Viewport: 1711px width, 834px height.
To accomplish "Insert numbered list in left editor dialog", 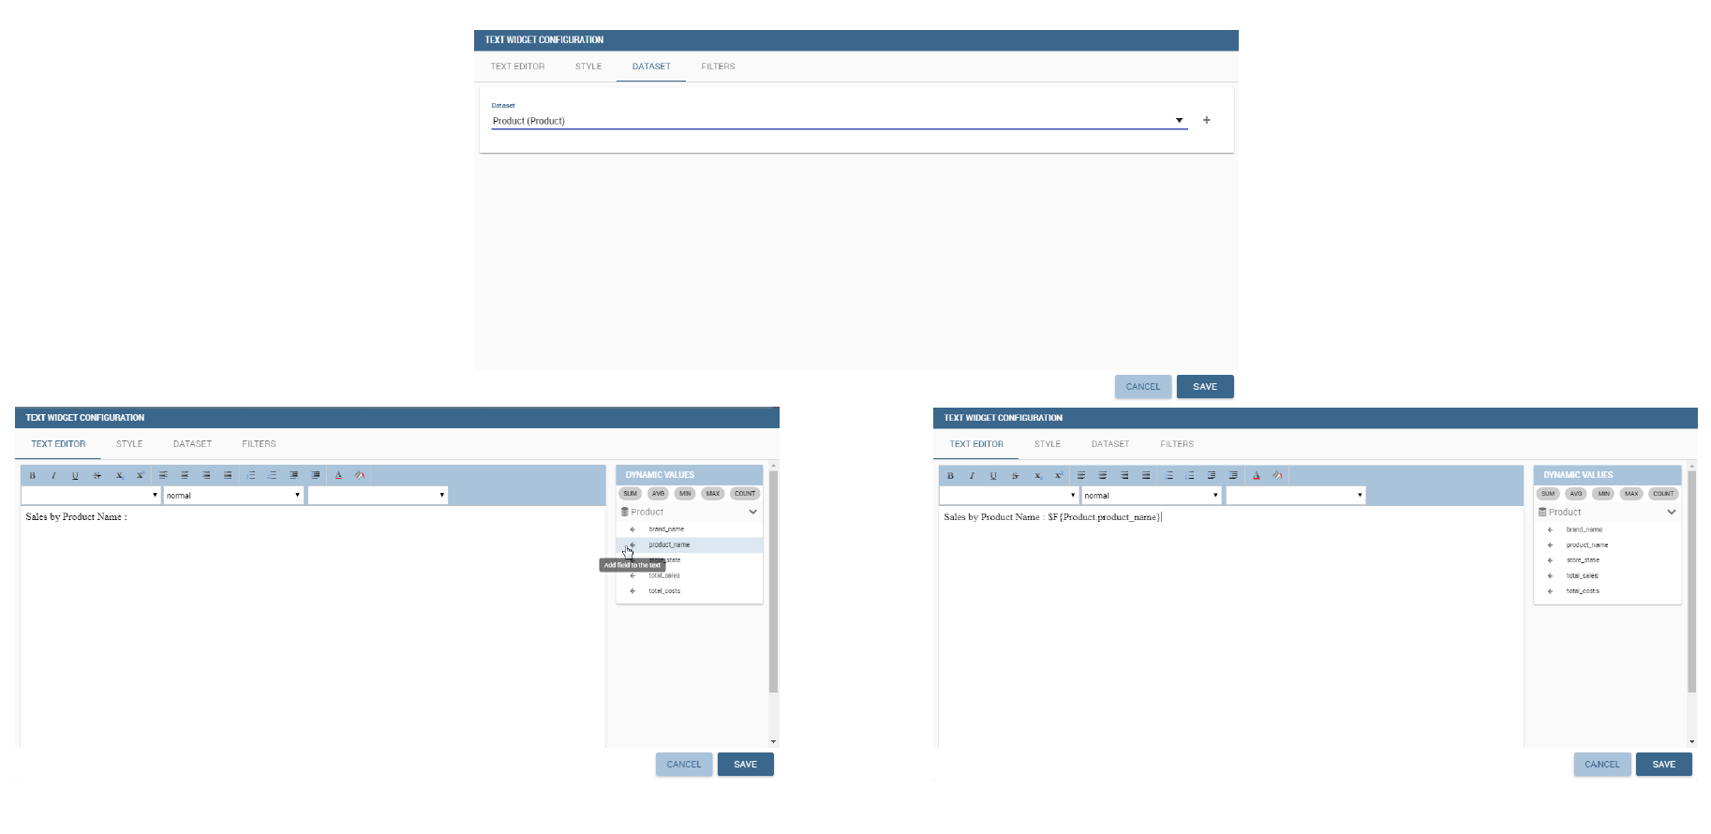I will click(251, 475).
